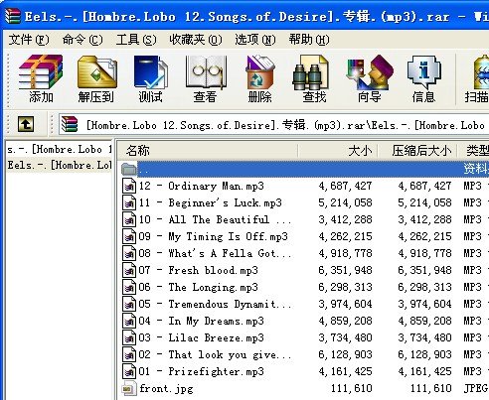
Task: Open the 收藏夹(O) menu
Action: coord(196,40)
